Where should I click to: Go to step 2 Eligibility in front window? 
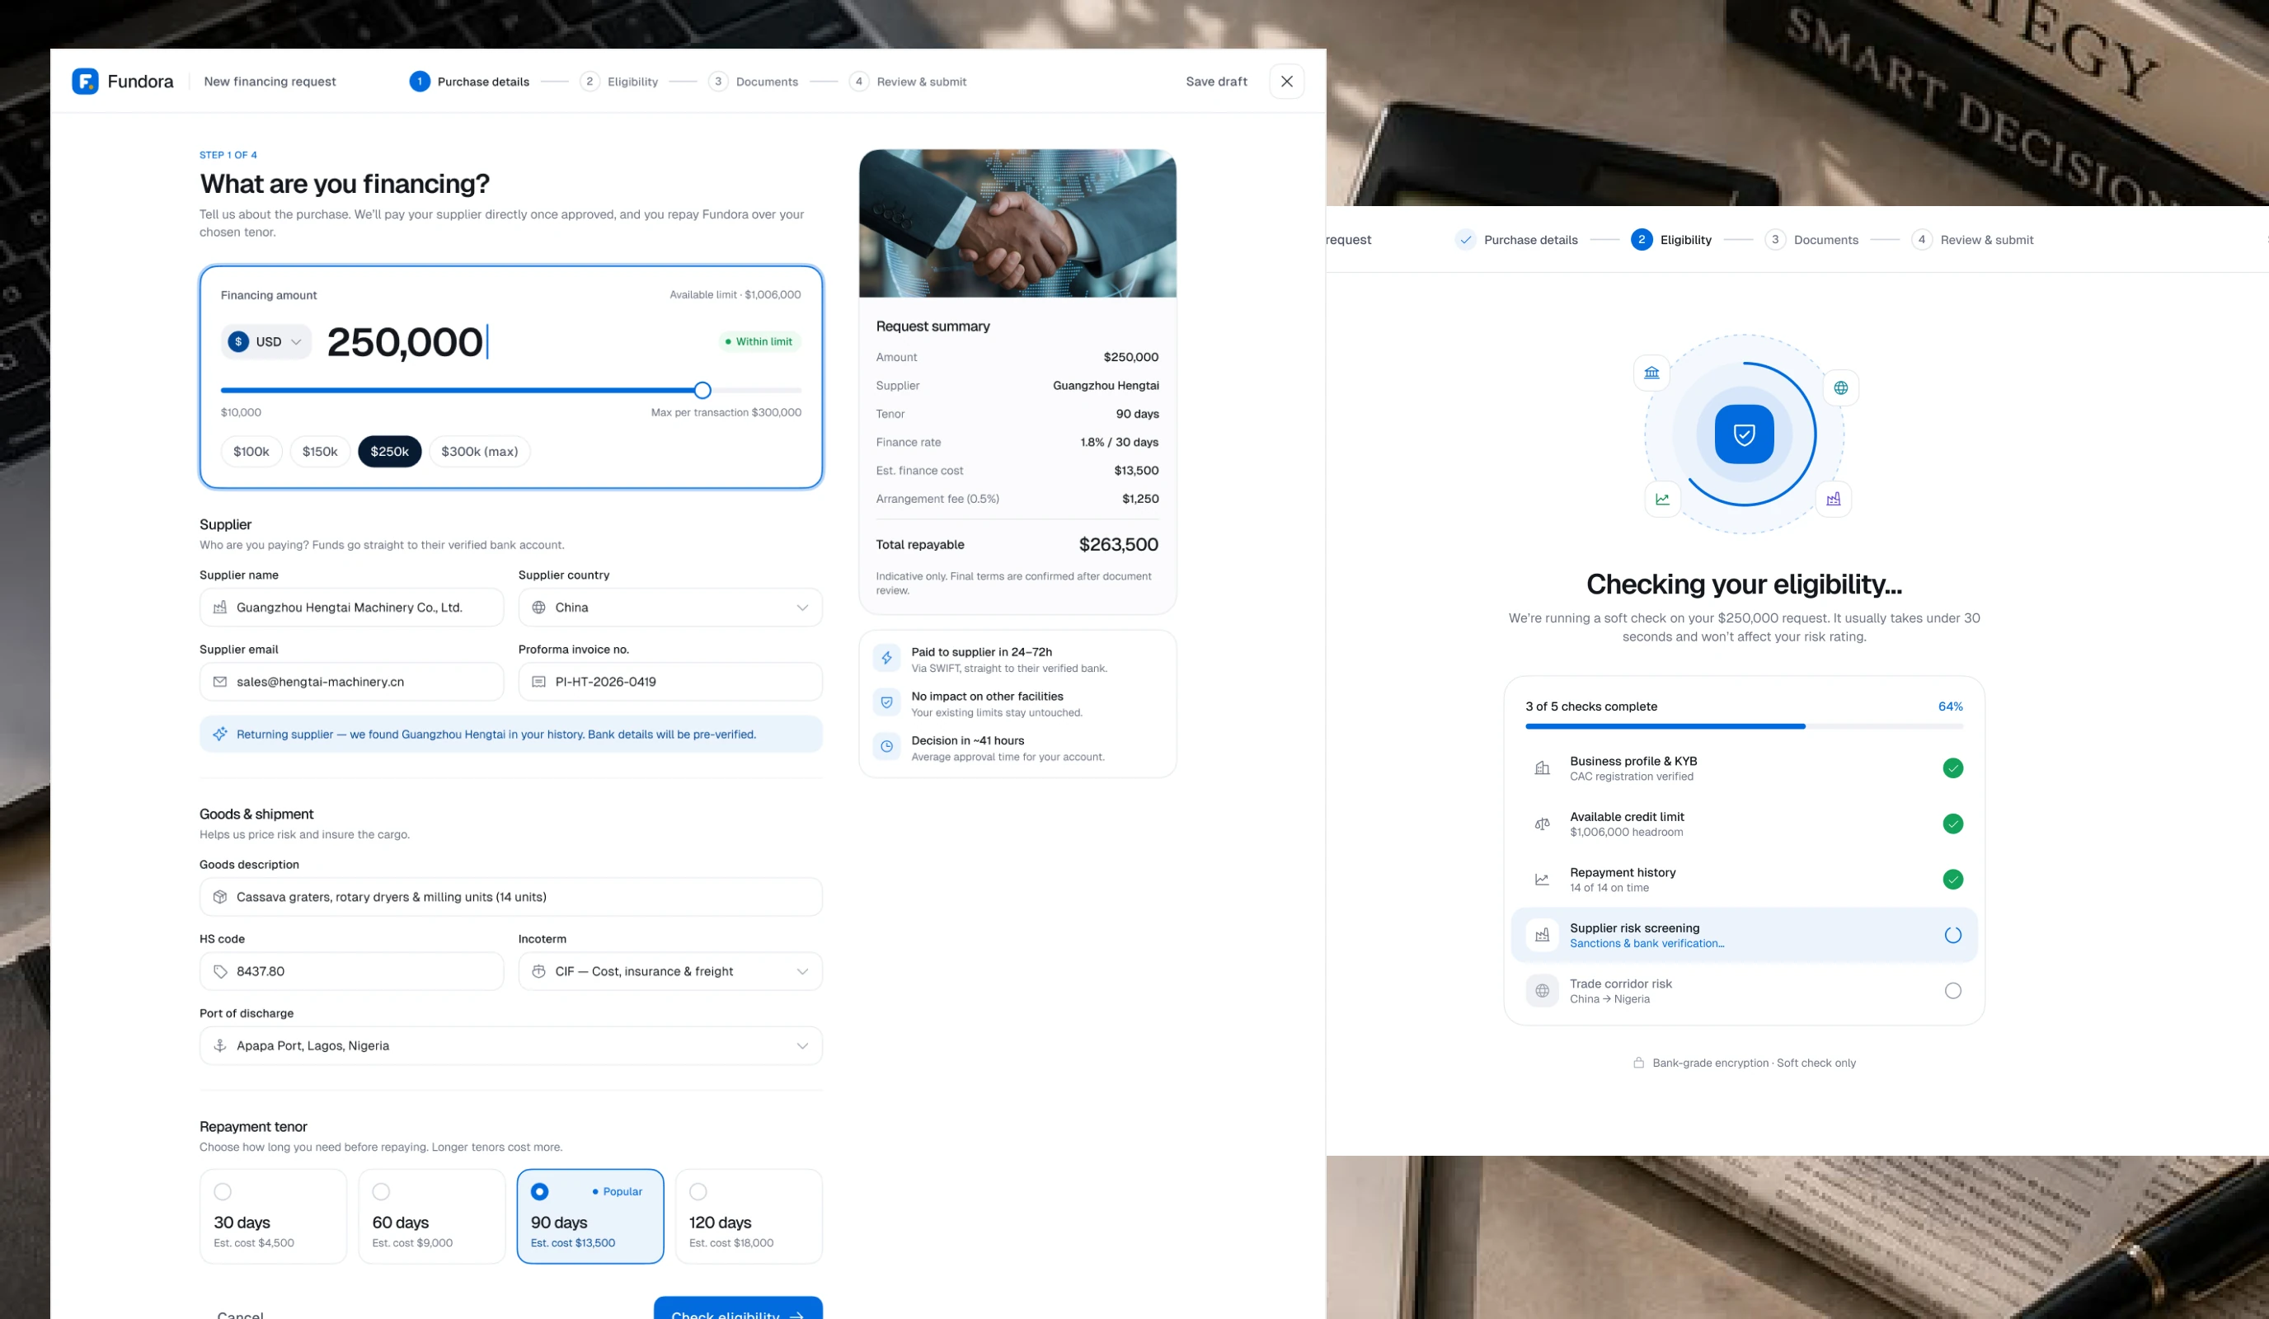point(618,81)
